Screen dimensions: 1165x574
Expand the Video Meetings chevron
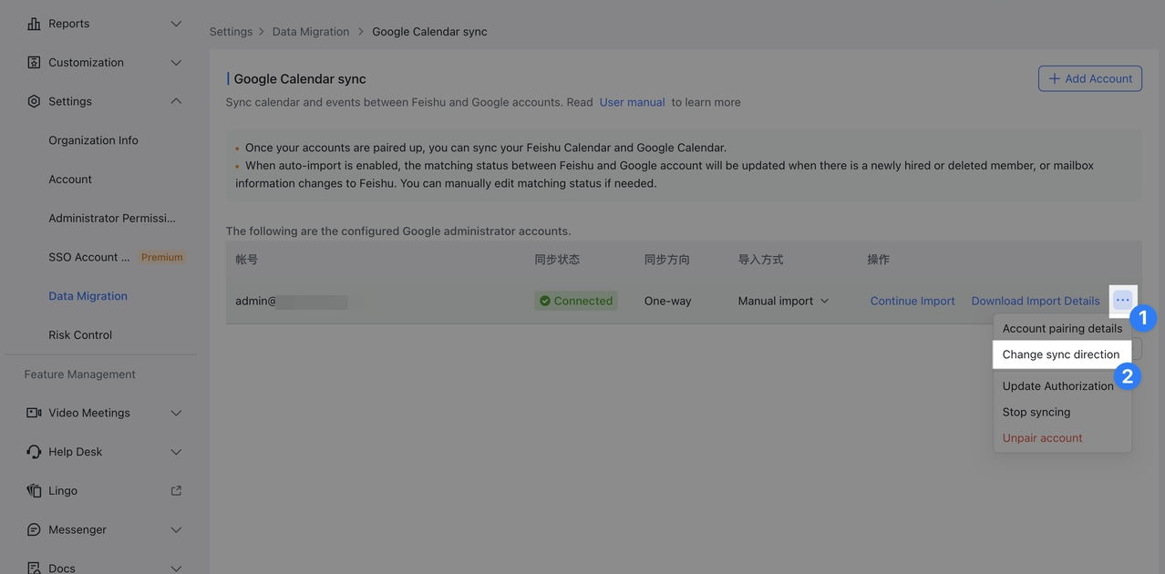pos(176,413)
